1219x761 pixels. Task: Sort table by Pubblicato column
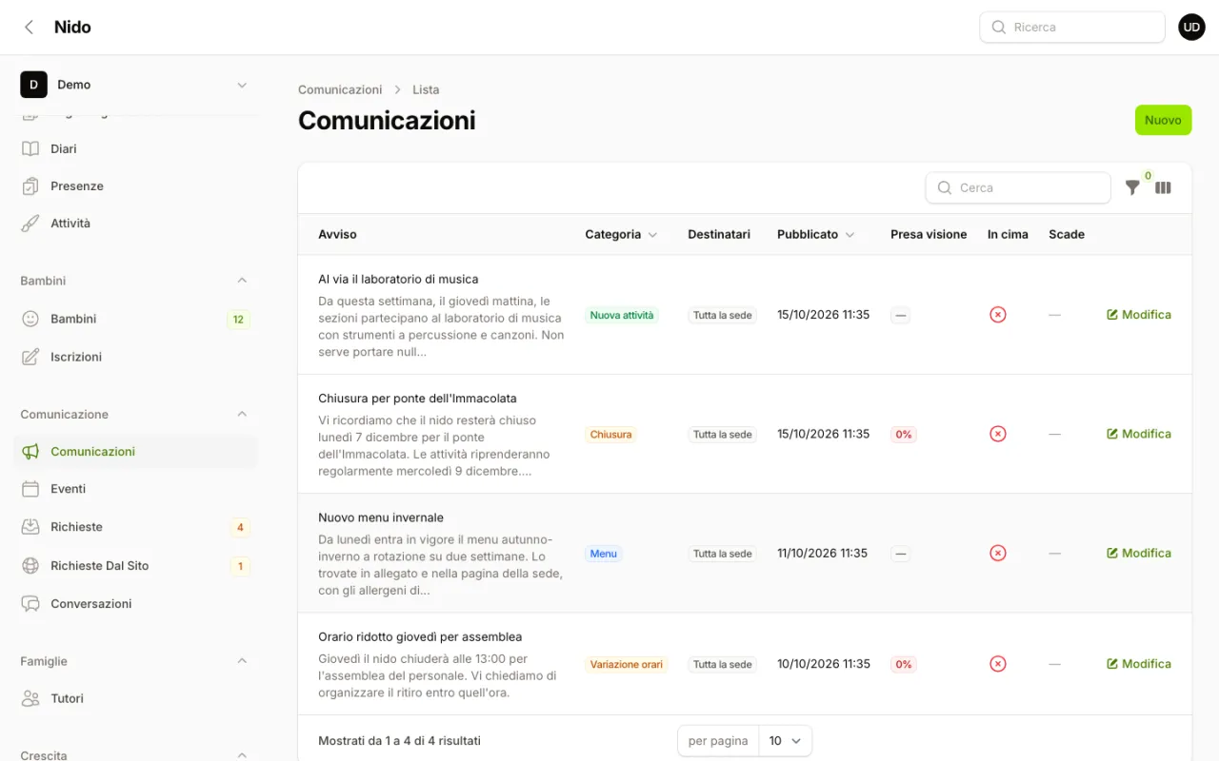[815, 234]
